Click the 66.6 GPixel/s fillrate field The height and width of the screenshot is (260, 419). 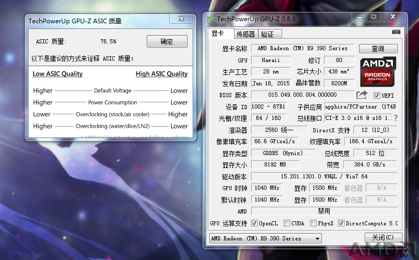tap(274, 141)
